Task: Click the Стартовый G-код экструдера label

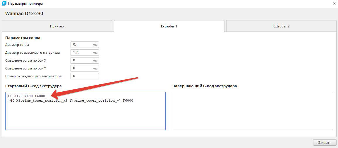Action: click(x=33, y=86)
